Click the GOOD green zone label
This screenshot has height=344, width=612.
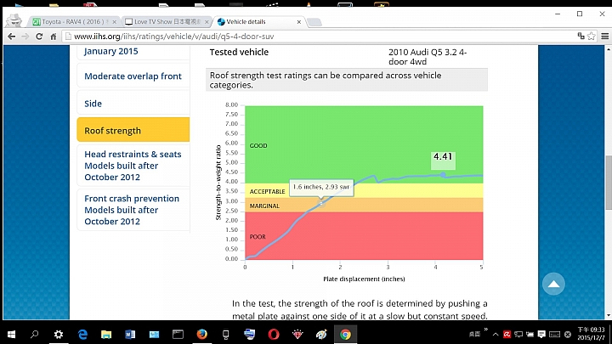point(258,145)
